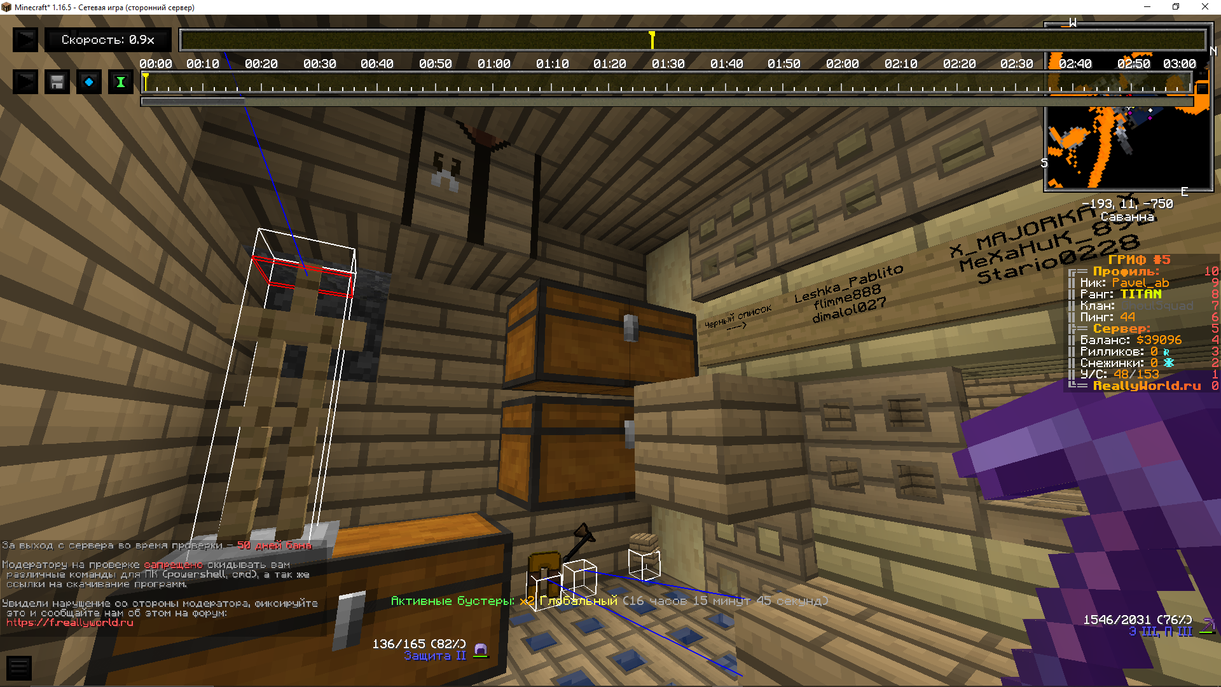This screenshot has height=687, width=1221.
Task: Click the keyframe timeline at the 00:30 mark
Action: (320, 83)
